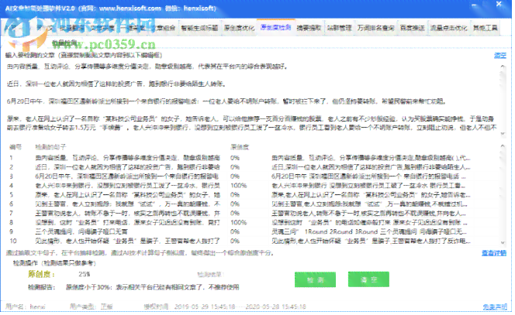Click the 原创度 column header

click(x=240, y=147)
